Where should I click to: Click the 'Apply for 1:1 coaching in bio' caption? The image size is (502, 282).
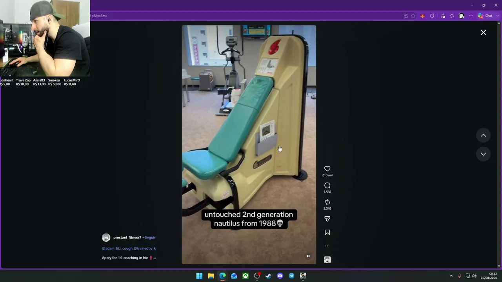click(x=125, y=258)
